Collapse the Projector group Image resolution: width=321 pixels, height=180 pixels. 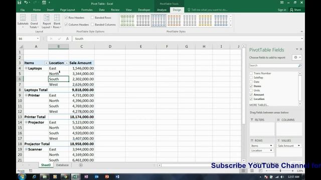tap(26, 122)
